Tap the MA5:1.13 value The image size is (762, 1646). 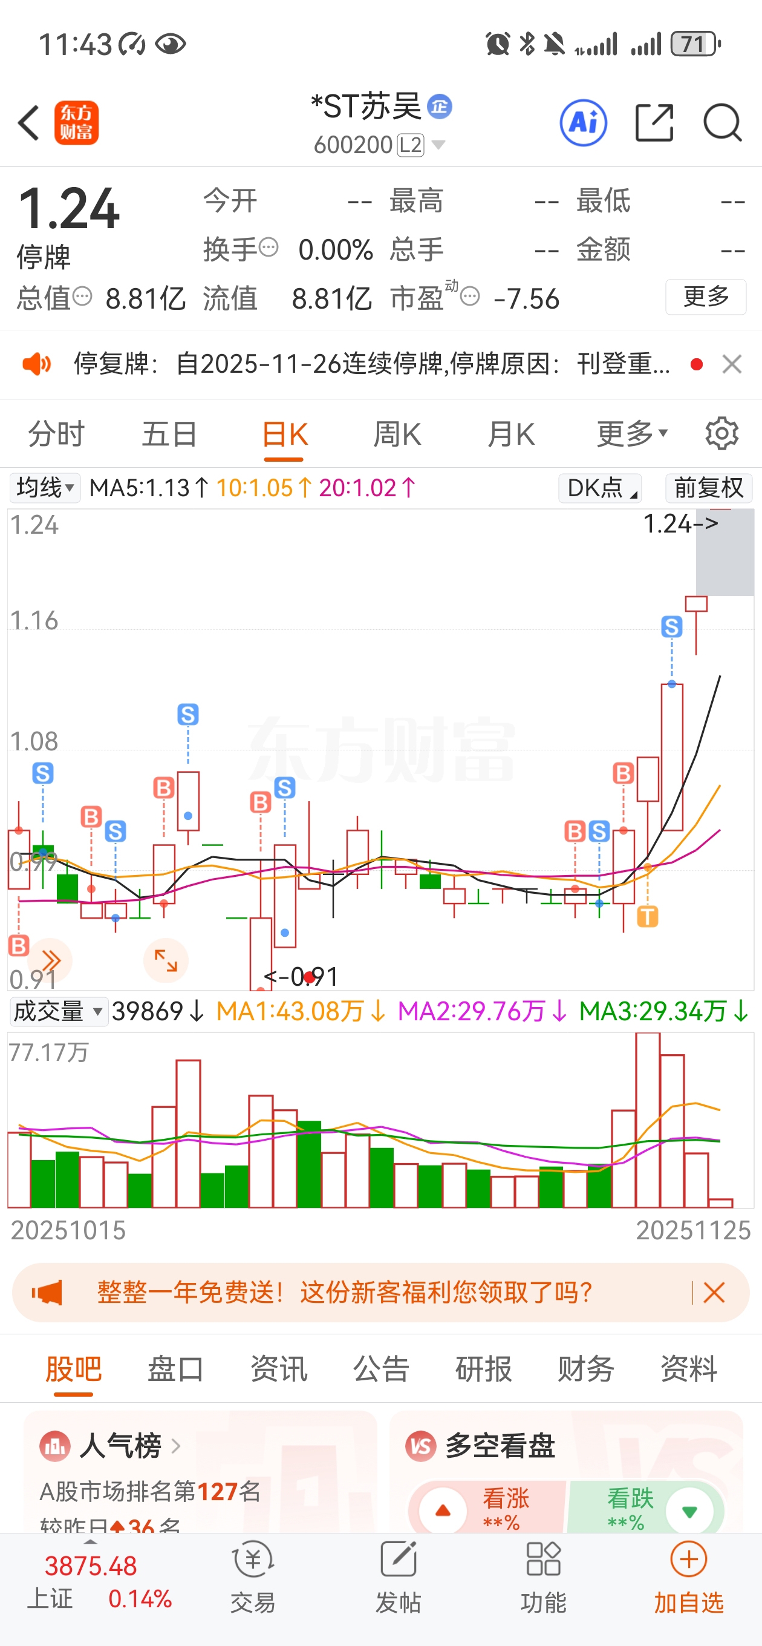(x=149, y=488)
